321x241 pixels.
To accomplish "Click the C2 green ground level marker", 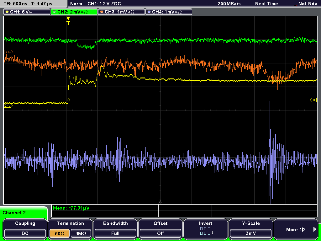I will [8, 39].
